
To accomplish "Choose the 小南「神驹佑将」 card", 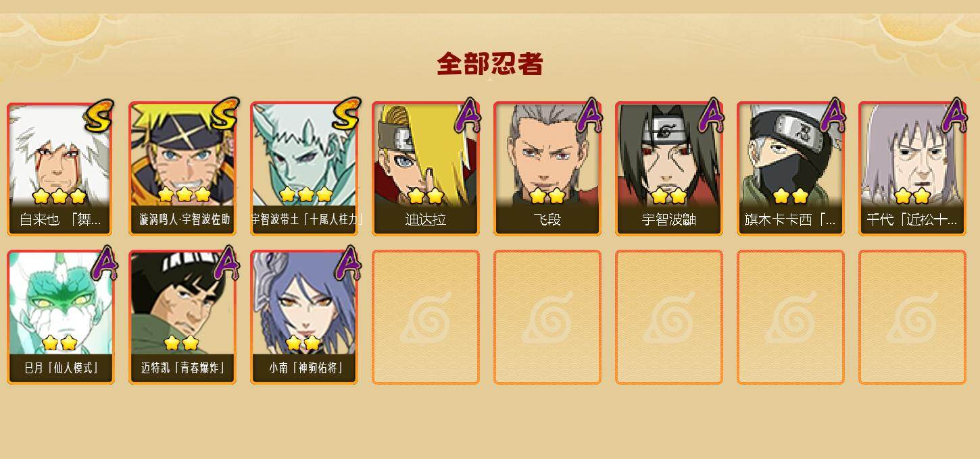I will pos(304,317).
